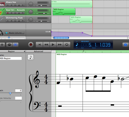Image resolution: width=129 pixels, height=117 pixels.
Task: Disable record on Steel String Acoustic track
Action: click(8, 13)
